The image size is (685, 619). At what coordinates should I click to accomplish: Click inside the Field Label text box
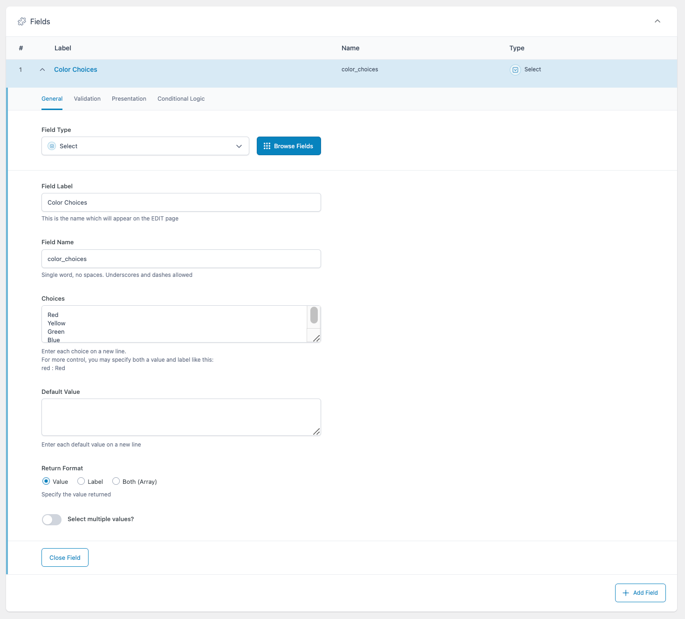181,202
